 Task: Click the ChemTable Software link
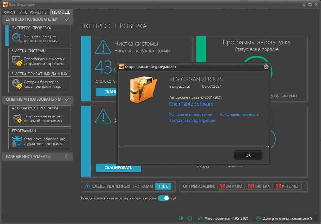coord(191,104)
